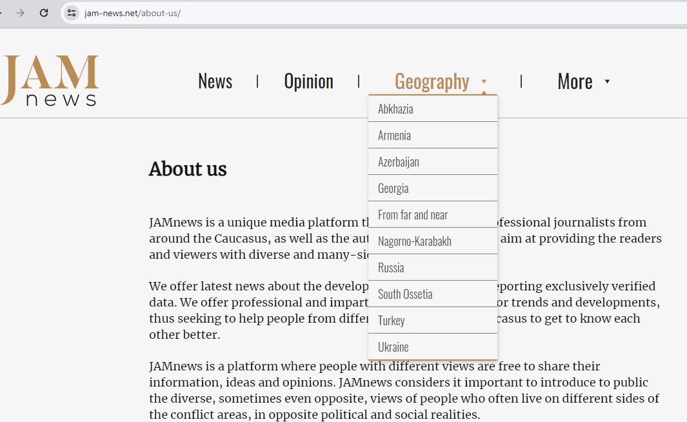The height and width of the screenshot is (422, 687).
Task: Open the News section
Action: 215,81
